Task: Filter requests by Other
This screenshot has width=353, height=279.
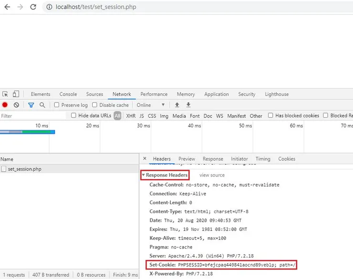Action: pyautogui.click(x=256, y=116)
